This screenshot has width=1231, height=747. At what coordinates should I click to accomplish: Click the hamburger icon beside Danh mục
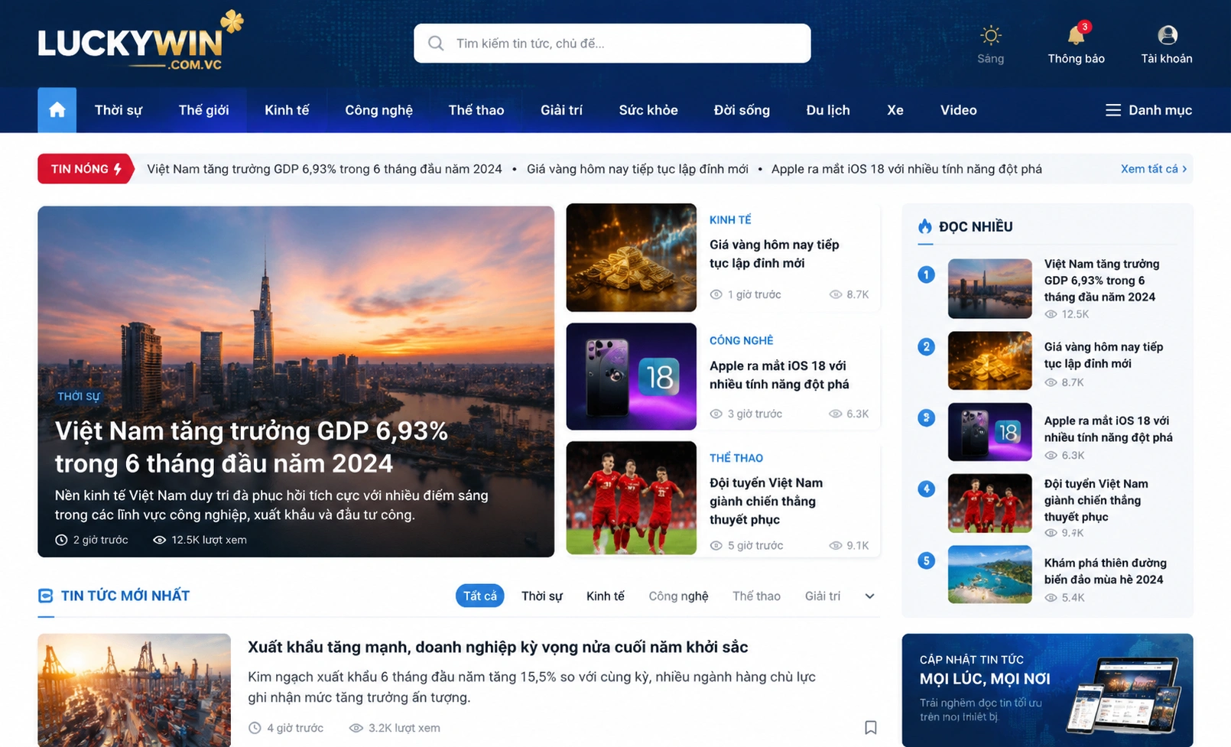click(1112, 110)
